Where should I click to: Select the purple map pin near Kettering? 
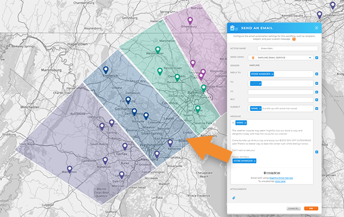[170, 143]
